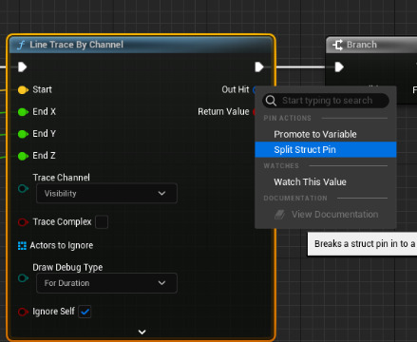Click the Actors to Ignore array pin

coord(22,246)
